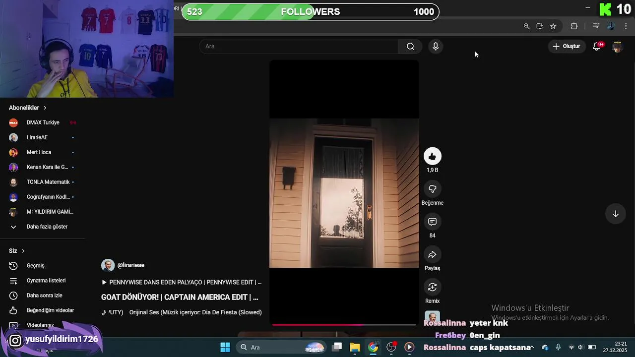Open @lirarieae channel handle on Short
The height and width of the screenshot is (357, 635).
point(131,265)
